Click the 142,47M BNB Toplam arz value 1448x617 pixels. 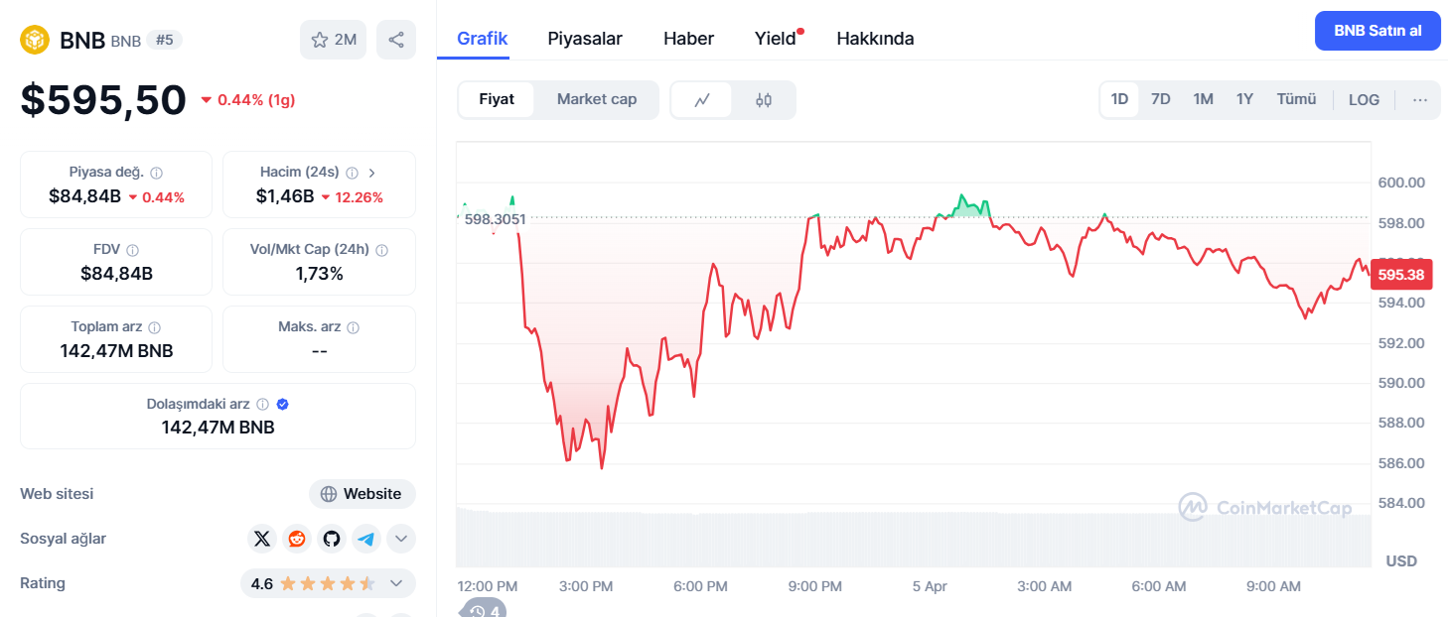[116, 351]
